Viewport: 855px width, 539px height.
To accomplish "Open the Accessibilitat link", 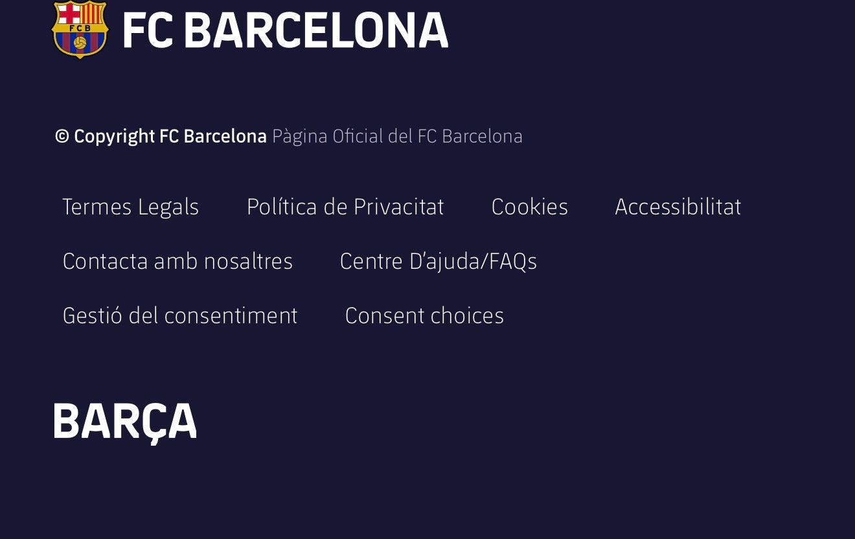I will click(x=678, y=207).
